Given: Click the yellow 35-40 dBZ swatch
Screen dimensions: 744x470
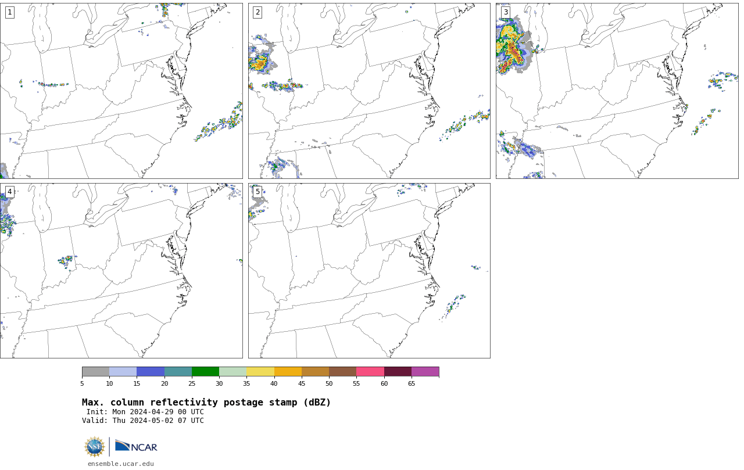Looking at the screenshot, I should tap(260, 372).
